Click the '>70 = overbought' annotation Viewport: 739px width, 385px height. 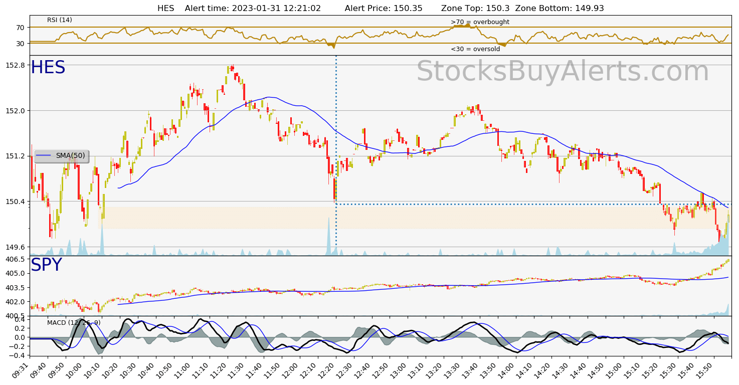pos(480,22)
